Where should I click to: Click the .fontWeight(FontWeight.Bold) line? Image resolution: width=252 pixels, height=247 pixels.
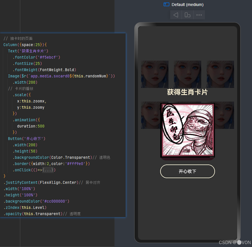click(44, 70)
